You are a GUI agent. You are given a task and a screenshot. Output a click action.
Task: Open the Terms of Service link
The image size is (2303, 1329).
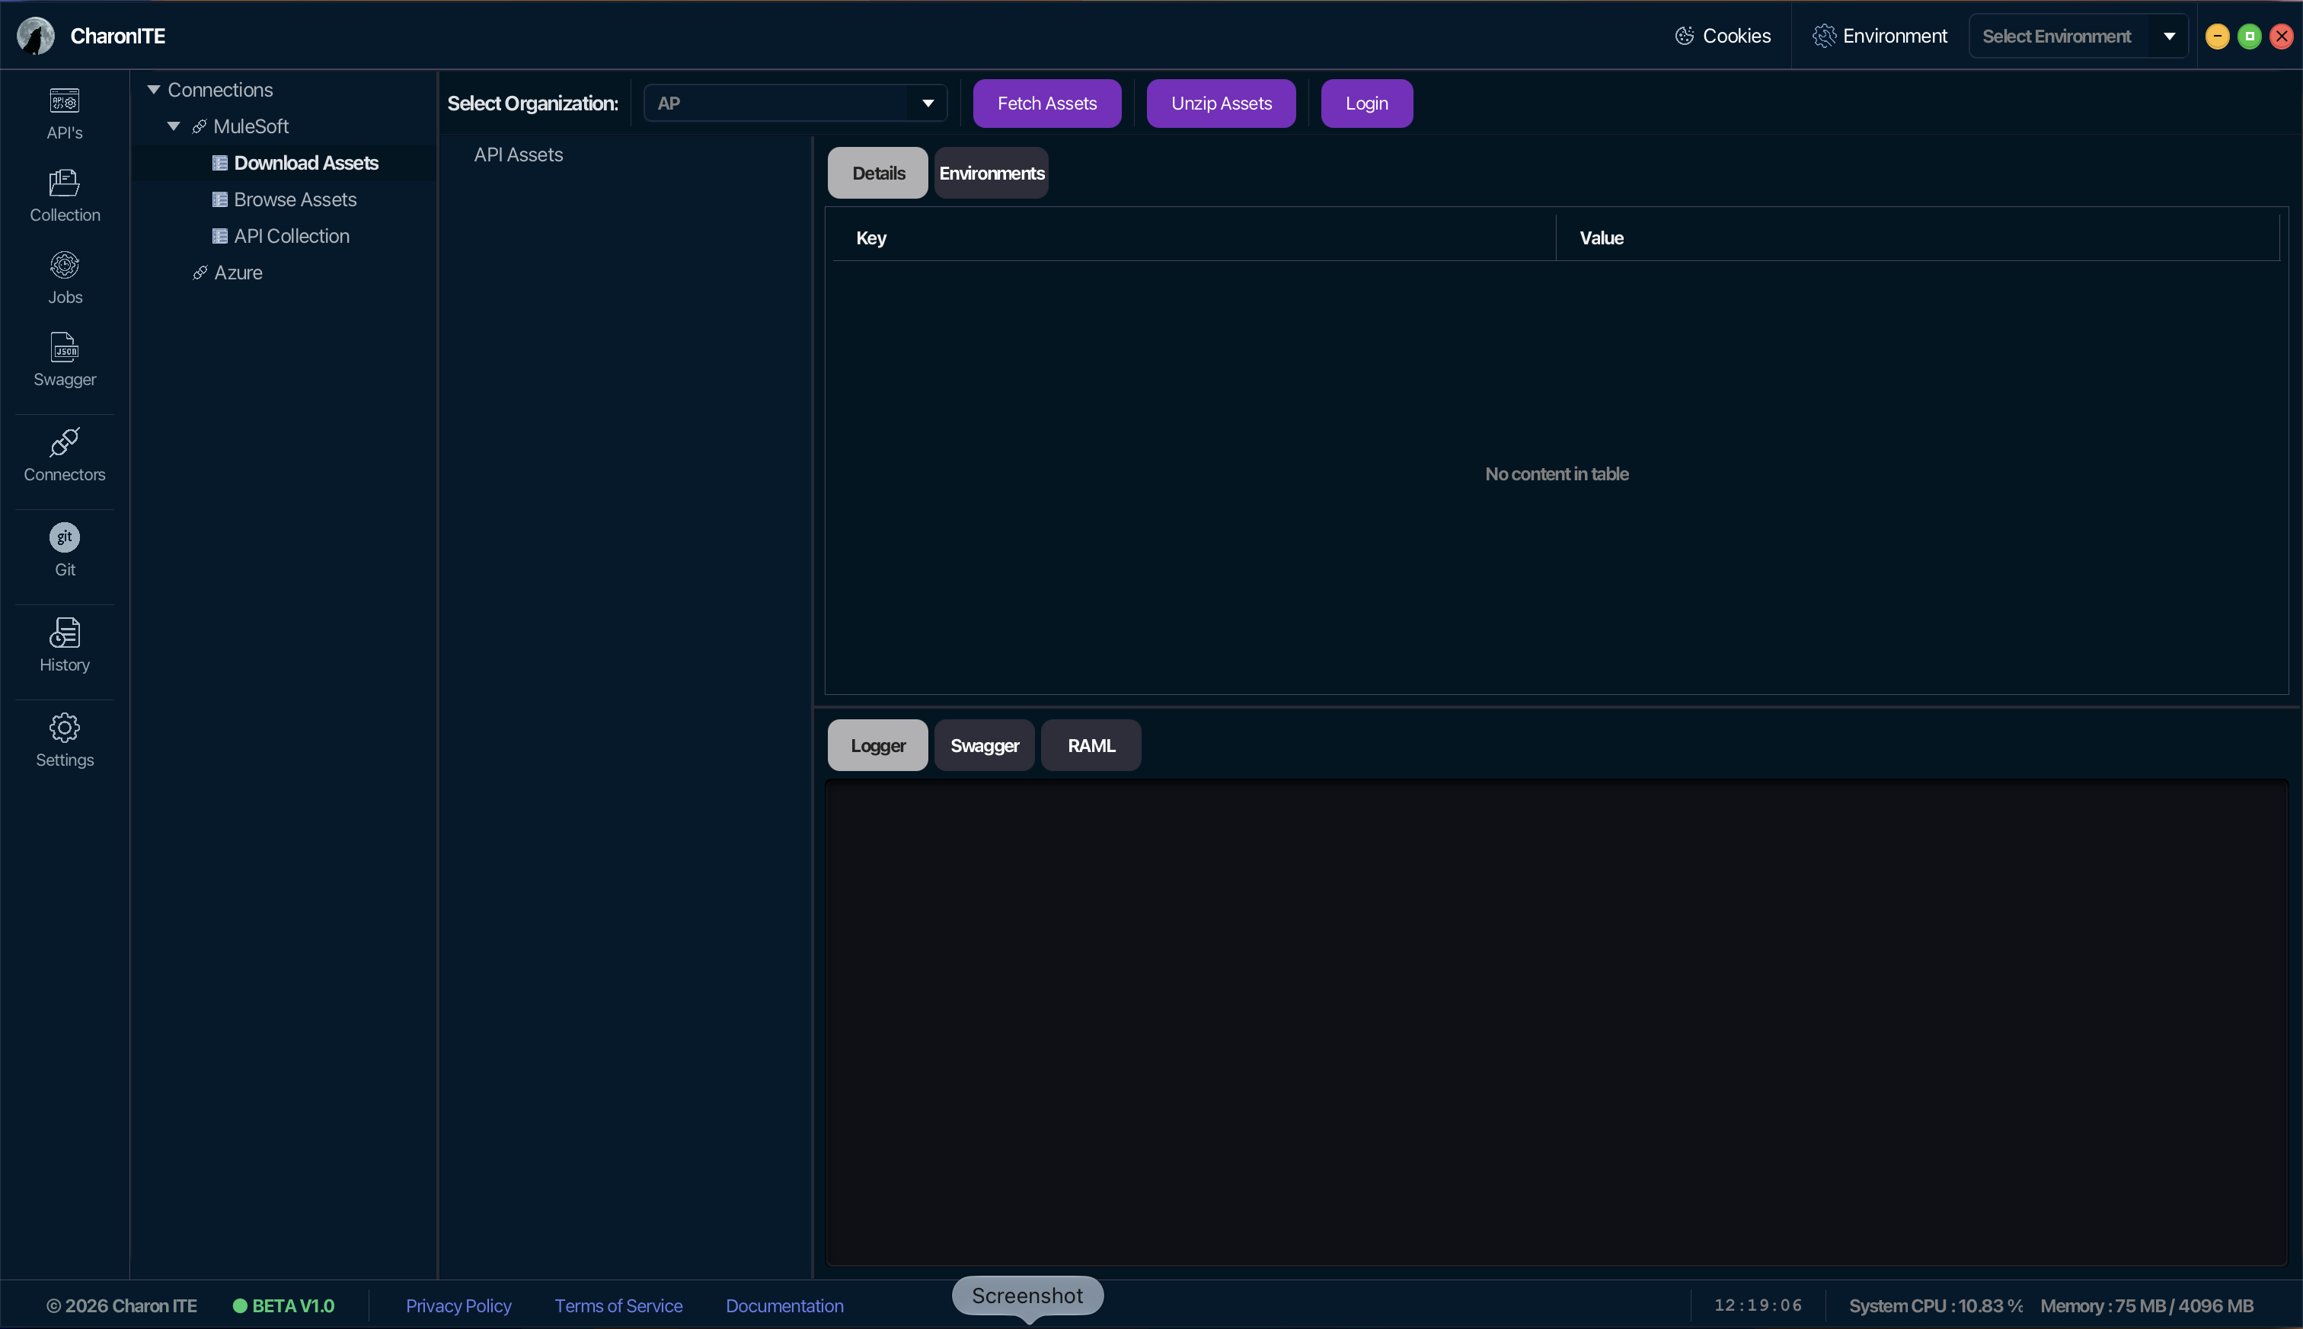(618, 1305)
